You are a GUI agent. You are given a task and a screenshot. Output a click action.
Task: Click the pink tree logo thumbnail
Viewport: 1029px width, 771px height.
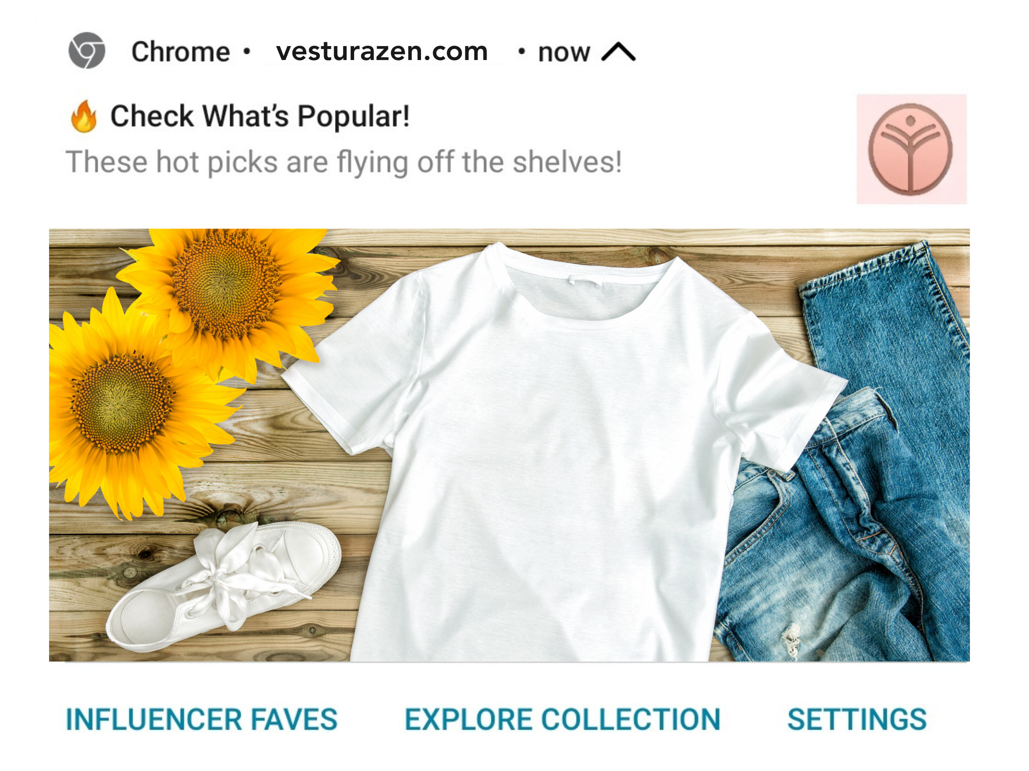click(911, 149)
